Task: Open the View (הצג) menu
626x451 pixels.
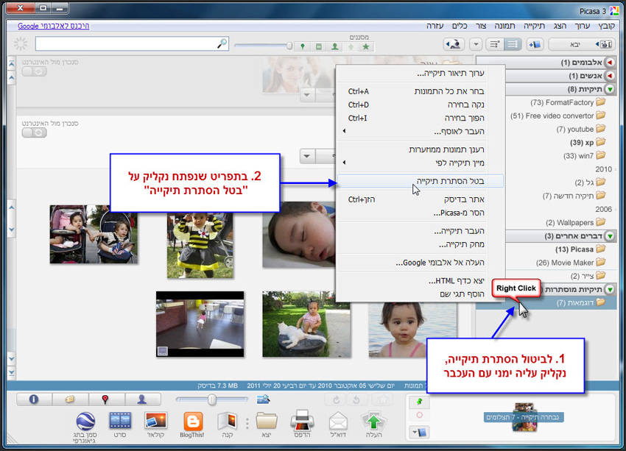Action: click(x=560, y=26)
